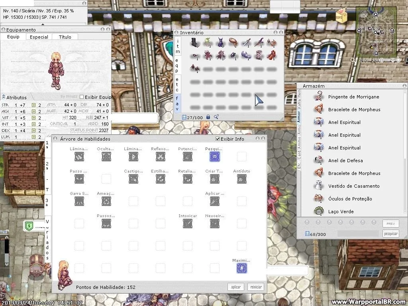
Task: Click the boot item in Inventário
Action: point(195,43)
